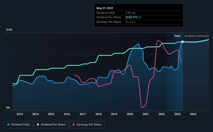This screenshot has width=213, height=132.
Task: Click the tooltip date "May 01 2023"
Action: pyautogui.click(x=105, y=8)
